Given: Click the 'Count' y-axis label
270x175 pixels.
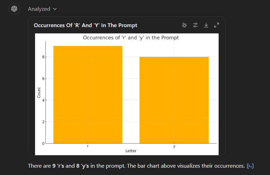Looking at the screenshot, I should tap(39, 91).
